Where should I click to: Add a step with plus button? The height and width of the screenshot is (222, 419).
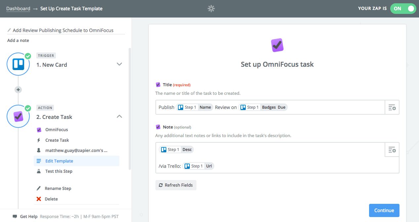click(x=18, y=90)
